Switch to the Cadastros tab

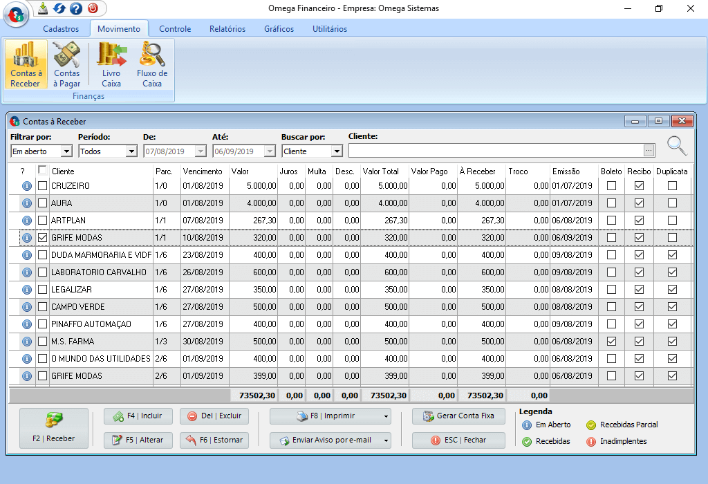pyautogui.click(x=61, y=29)
